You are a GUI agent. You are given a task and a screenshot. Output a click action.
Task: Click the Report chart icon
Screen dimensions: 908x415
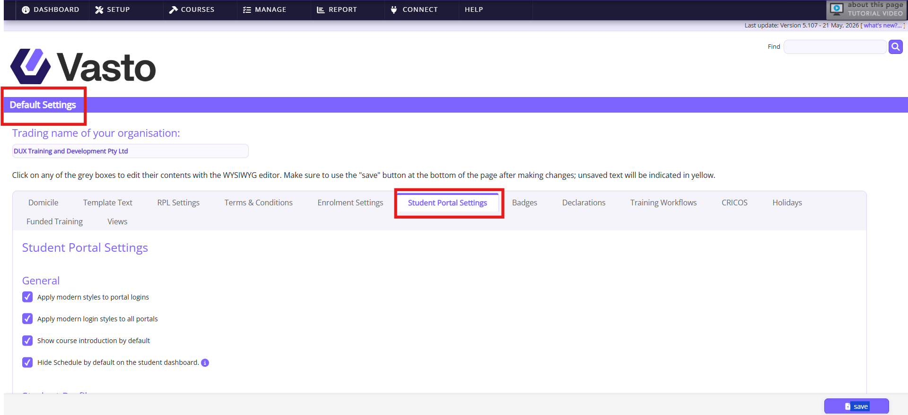pos(321,9)
